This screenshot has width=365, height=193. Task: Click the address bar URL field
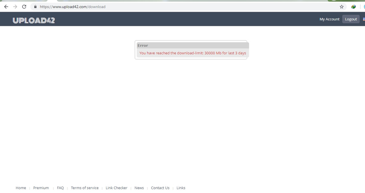188,7
